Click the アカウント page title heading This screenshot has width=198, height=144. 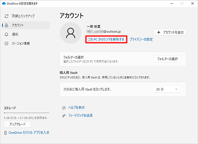pyautogui.click(x=72, y=16)
